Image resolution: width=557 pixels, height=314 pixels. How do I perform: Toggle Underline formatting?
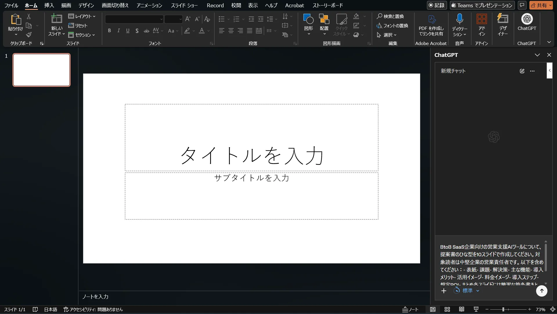128,30
